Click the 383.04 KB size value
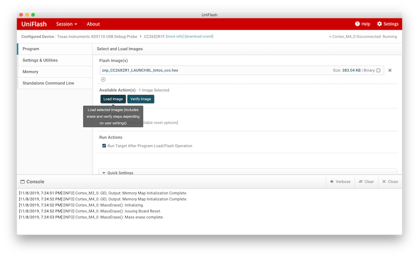The image size is (419, 257). [351, 70]
